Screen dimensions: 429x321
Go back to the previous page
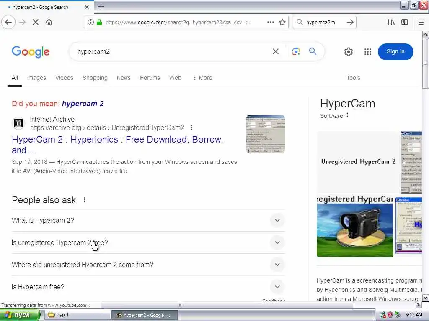tap(8, 23)
